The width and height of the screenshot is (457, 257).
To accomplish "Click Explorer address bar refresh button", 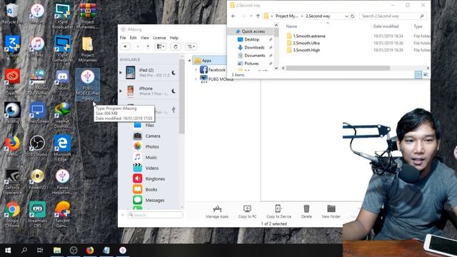I will tap(352, 16).
